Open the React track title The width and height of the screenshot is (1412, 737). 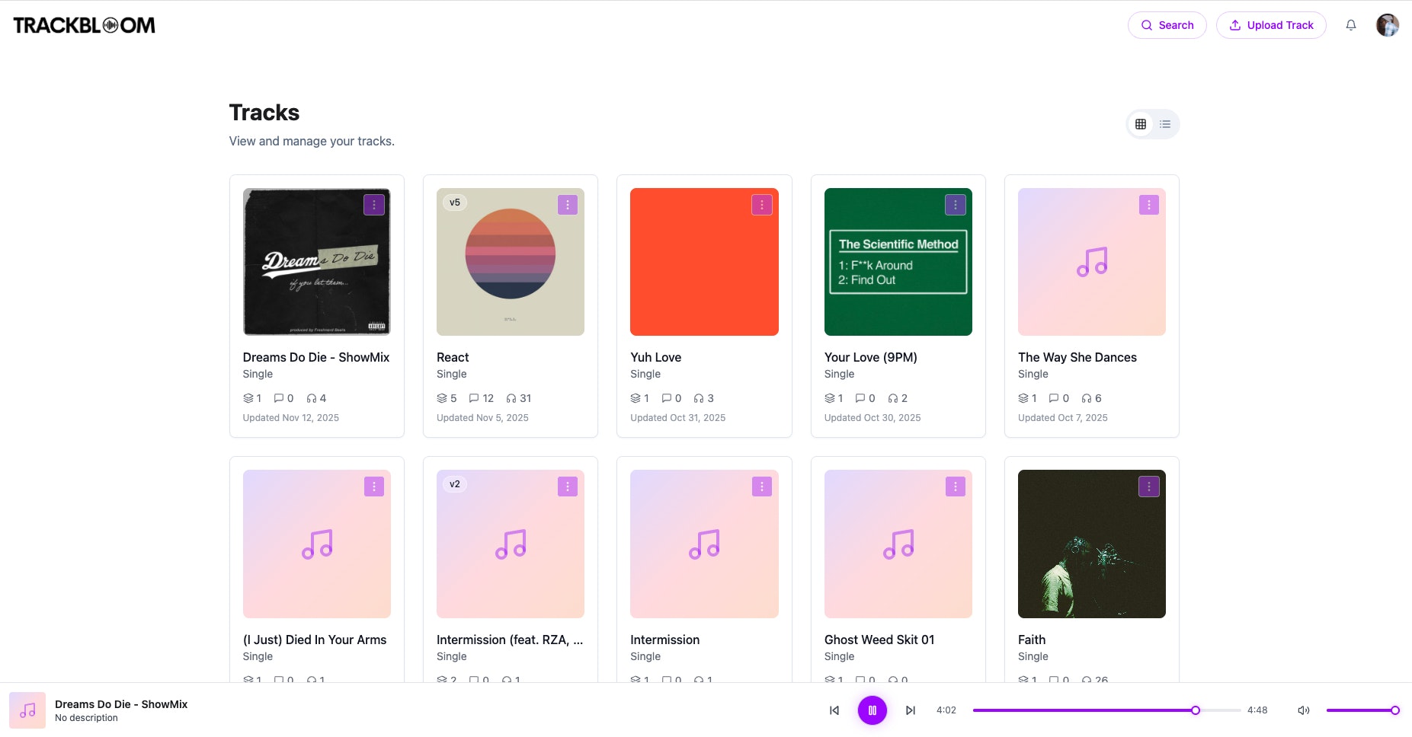pos(453,357)
